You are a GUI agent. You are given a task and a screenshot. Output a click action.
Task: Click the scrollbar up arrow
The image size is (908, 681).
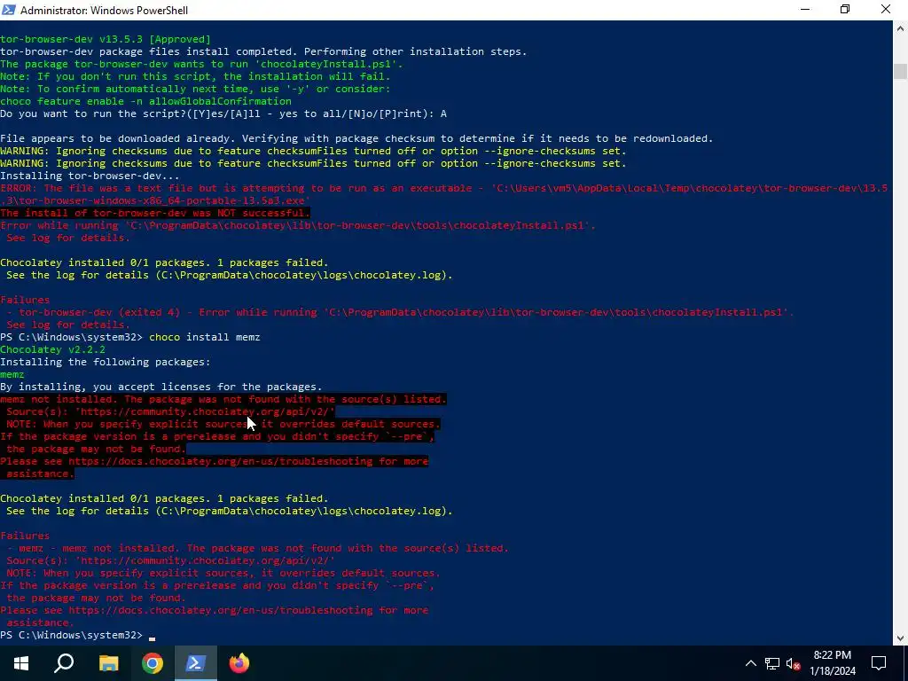click(x=900, y=27)
